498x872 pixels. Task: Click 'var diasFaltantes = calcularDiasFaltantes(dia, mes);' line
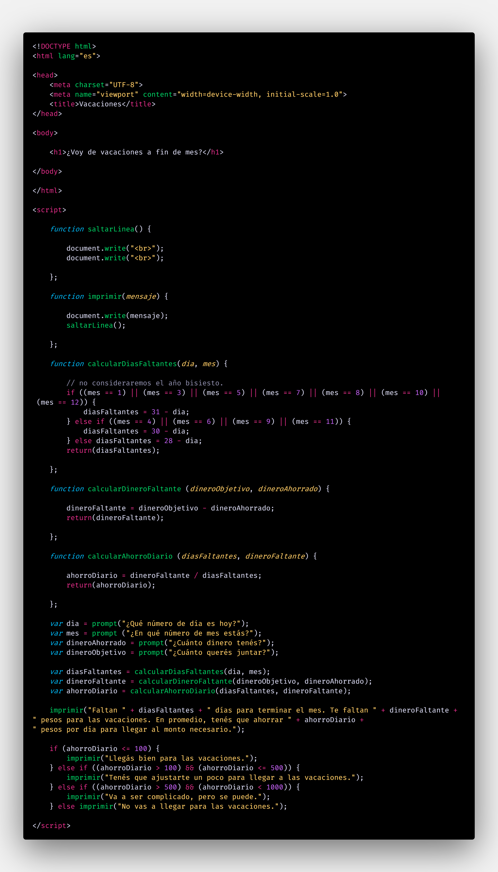tap(160, 671)
